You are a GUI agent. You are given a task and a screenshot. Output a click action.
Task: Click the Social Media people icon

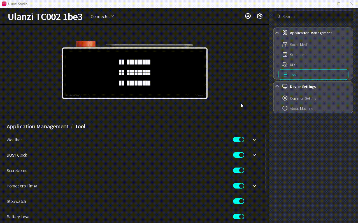click(285, 45)
